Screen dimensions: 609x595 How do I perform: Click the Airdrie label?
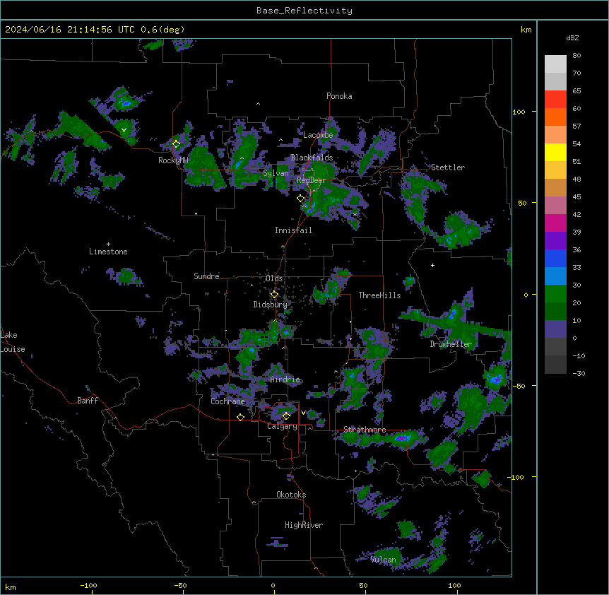[285, 379]
